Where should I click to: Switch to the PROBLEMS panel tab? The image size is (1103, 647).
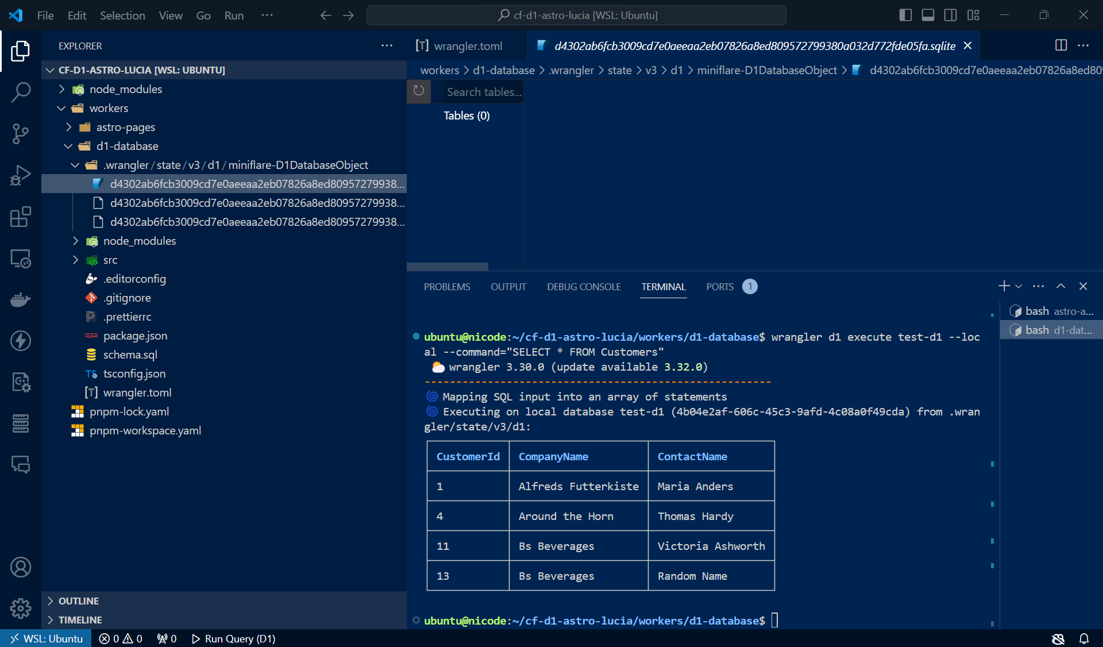(x=446, y=287)
